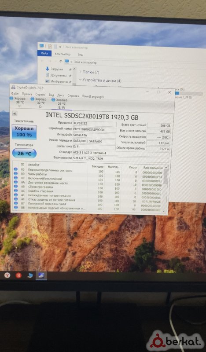
Task: Click the Всего хост-записей value 465 GB
Action: [159, 131]
